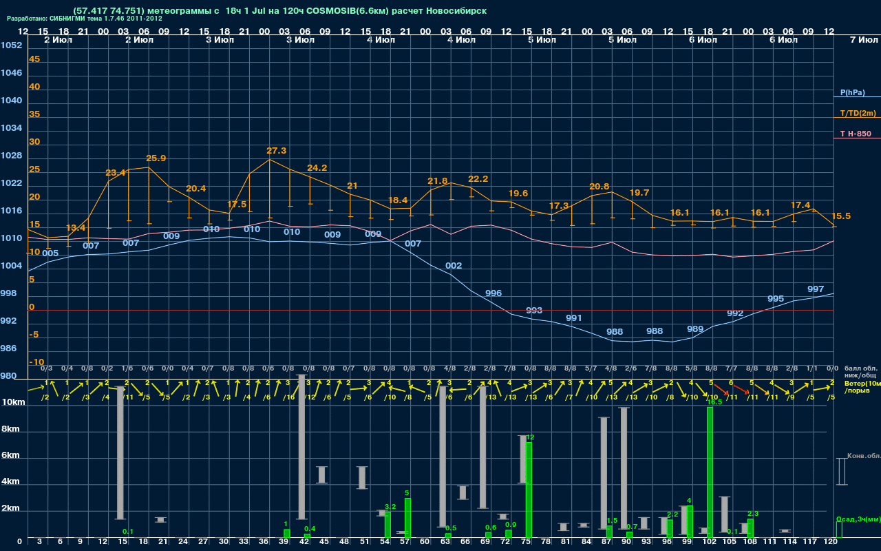
Task: Click the pressure value 002
Action: [454, 266]
